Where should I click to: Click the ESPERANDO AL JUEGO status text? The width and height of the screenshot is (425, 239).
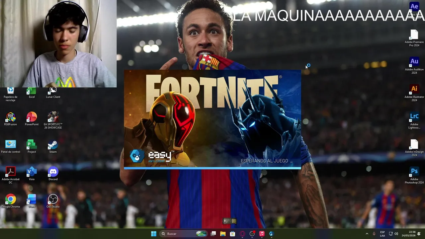coord(267,161)
